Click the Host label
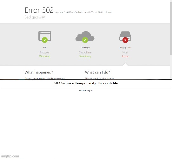Image resolution: width=172 pixels, height=159 pixels. (125, 52)
